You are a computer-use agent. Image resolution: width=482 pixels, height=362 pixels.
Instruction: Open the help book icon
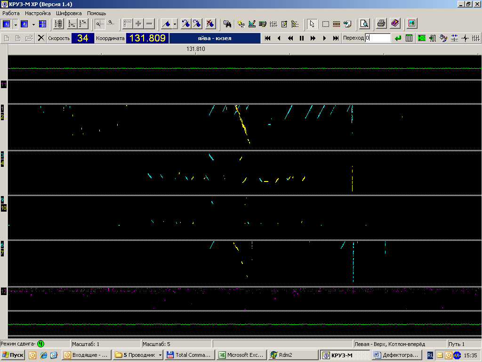395,24
